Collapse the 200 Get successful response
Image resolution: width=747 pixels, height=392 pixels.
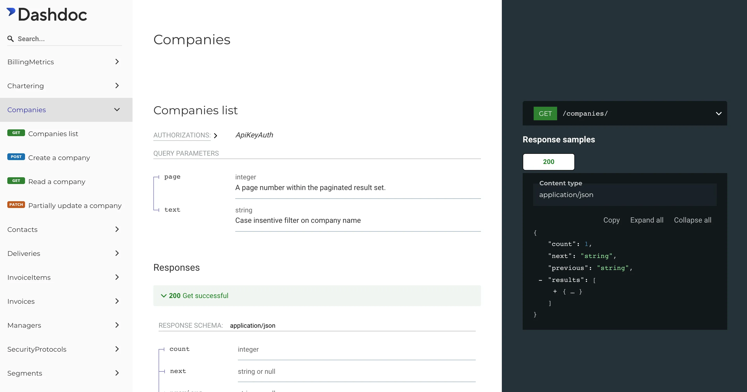click(164, 296)
